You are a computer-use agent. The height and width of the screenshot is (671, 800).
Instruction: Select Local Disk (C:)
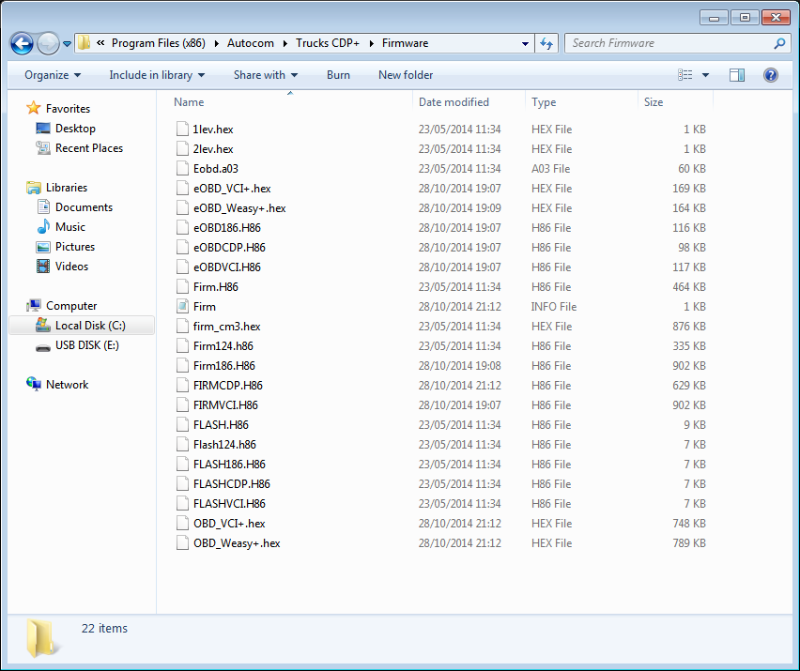pyautogui.click(x=82, y=326)
